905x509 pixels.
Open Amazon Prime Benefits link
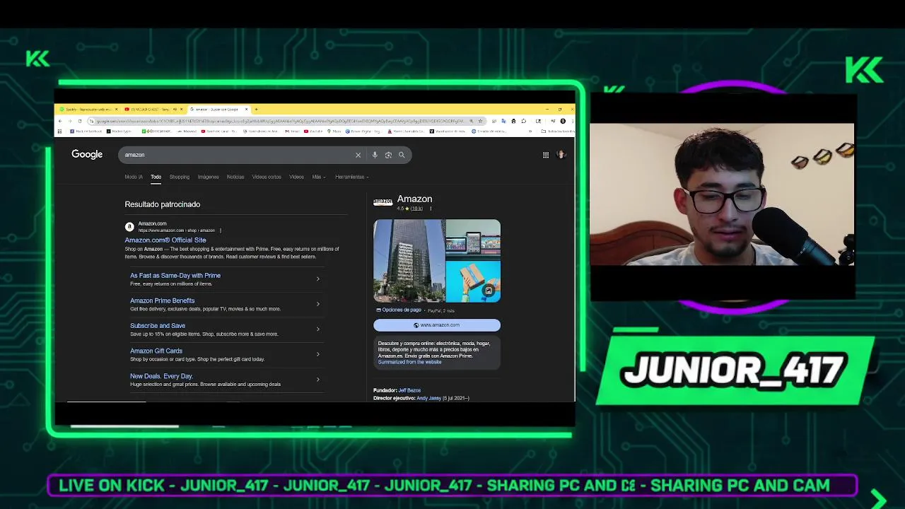(x=162, y=300)
